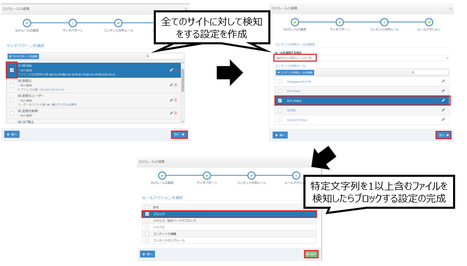The width and height of the screenshot is (467, 266).
Task: Click the pencil icon on the 送信元 row
Action: (171, 85)
